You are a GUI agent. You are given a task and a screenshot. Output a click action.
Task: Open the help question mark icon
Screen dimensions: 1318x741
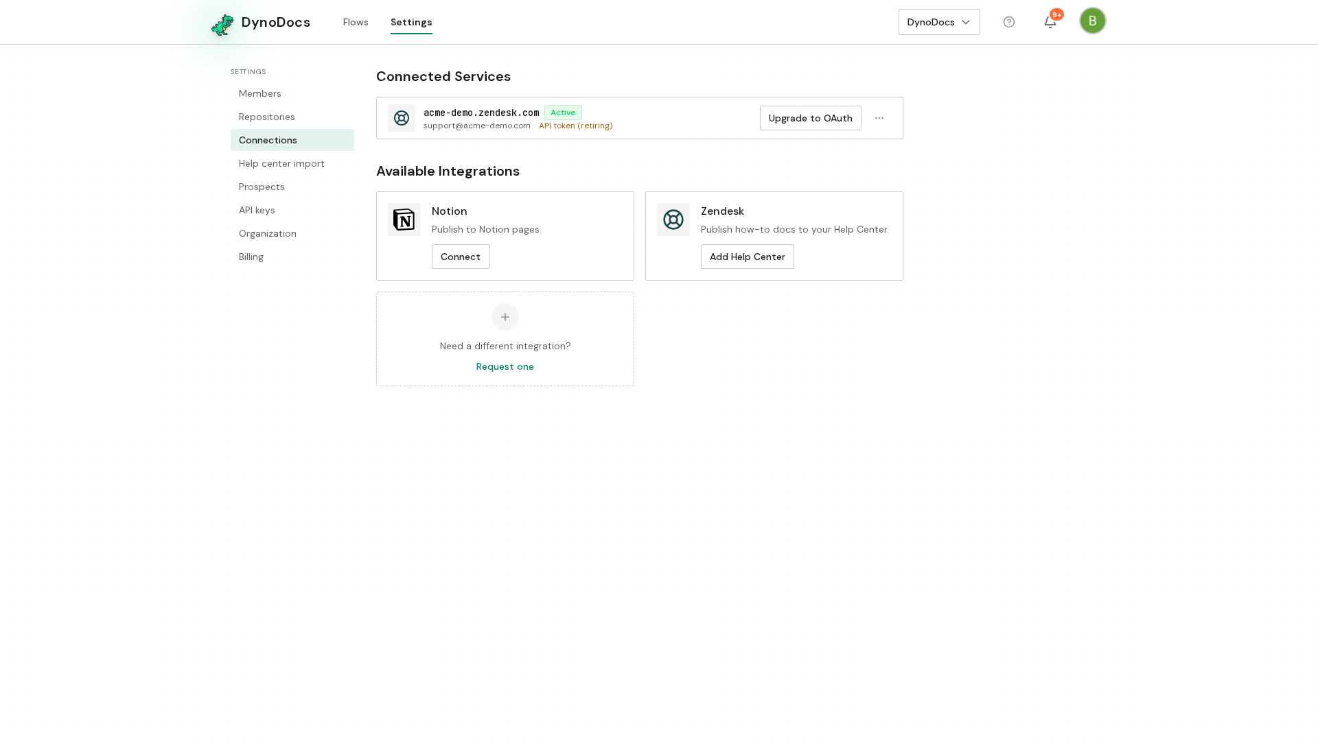pyautogui.click(x=1009, y=22)
